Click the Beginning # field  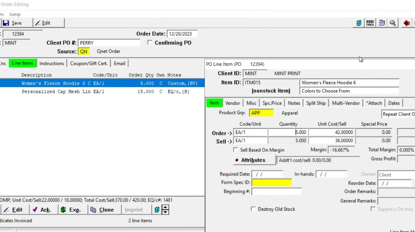(276, 191)
